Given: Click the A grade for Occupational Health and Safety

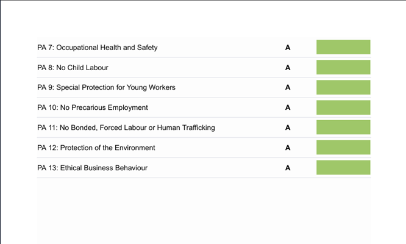Looking at the screenshot, I should point(288,48).
